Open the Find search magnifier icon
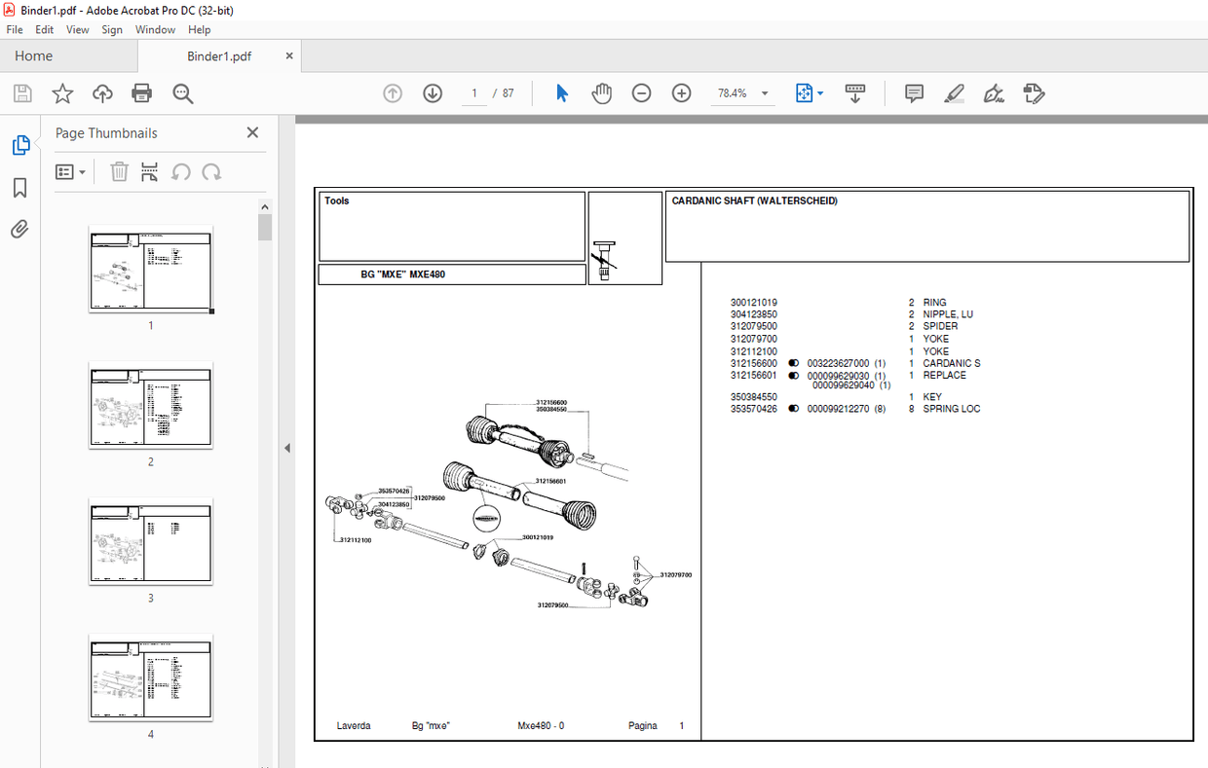1208x768 pixels. pos(182,92)
